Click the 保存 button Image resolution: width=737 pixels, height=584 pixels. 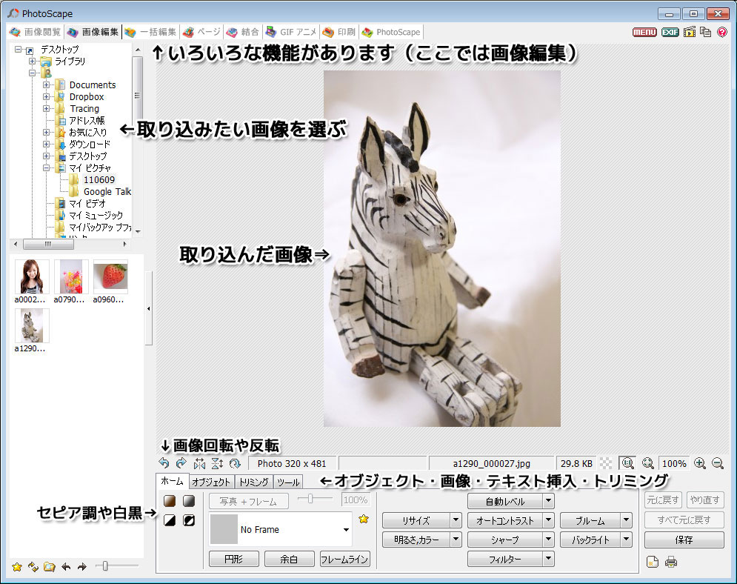[x=684, y=540]
